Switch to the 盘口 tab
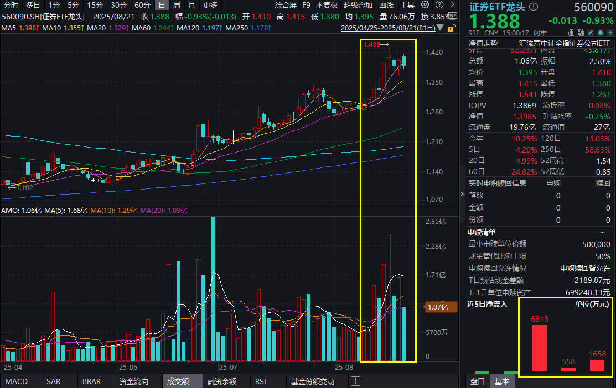Viewport: 616px width, 388px height. 477,381
